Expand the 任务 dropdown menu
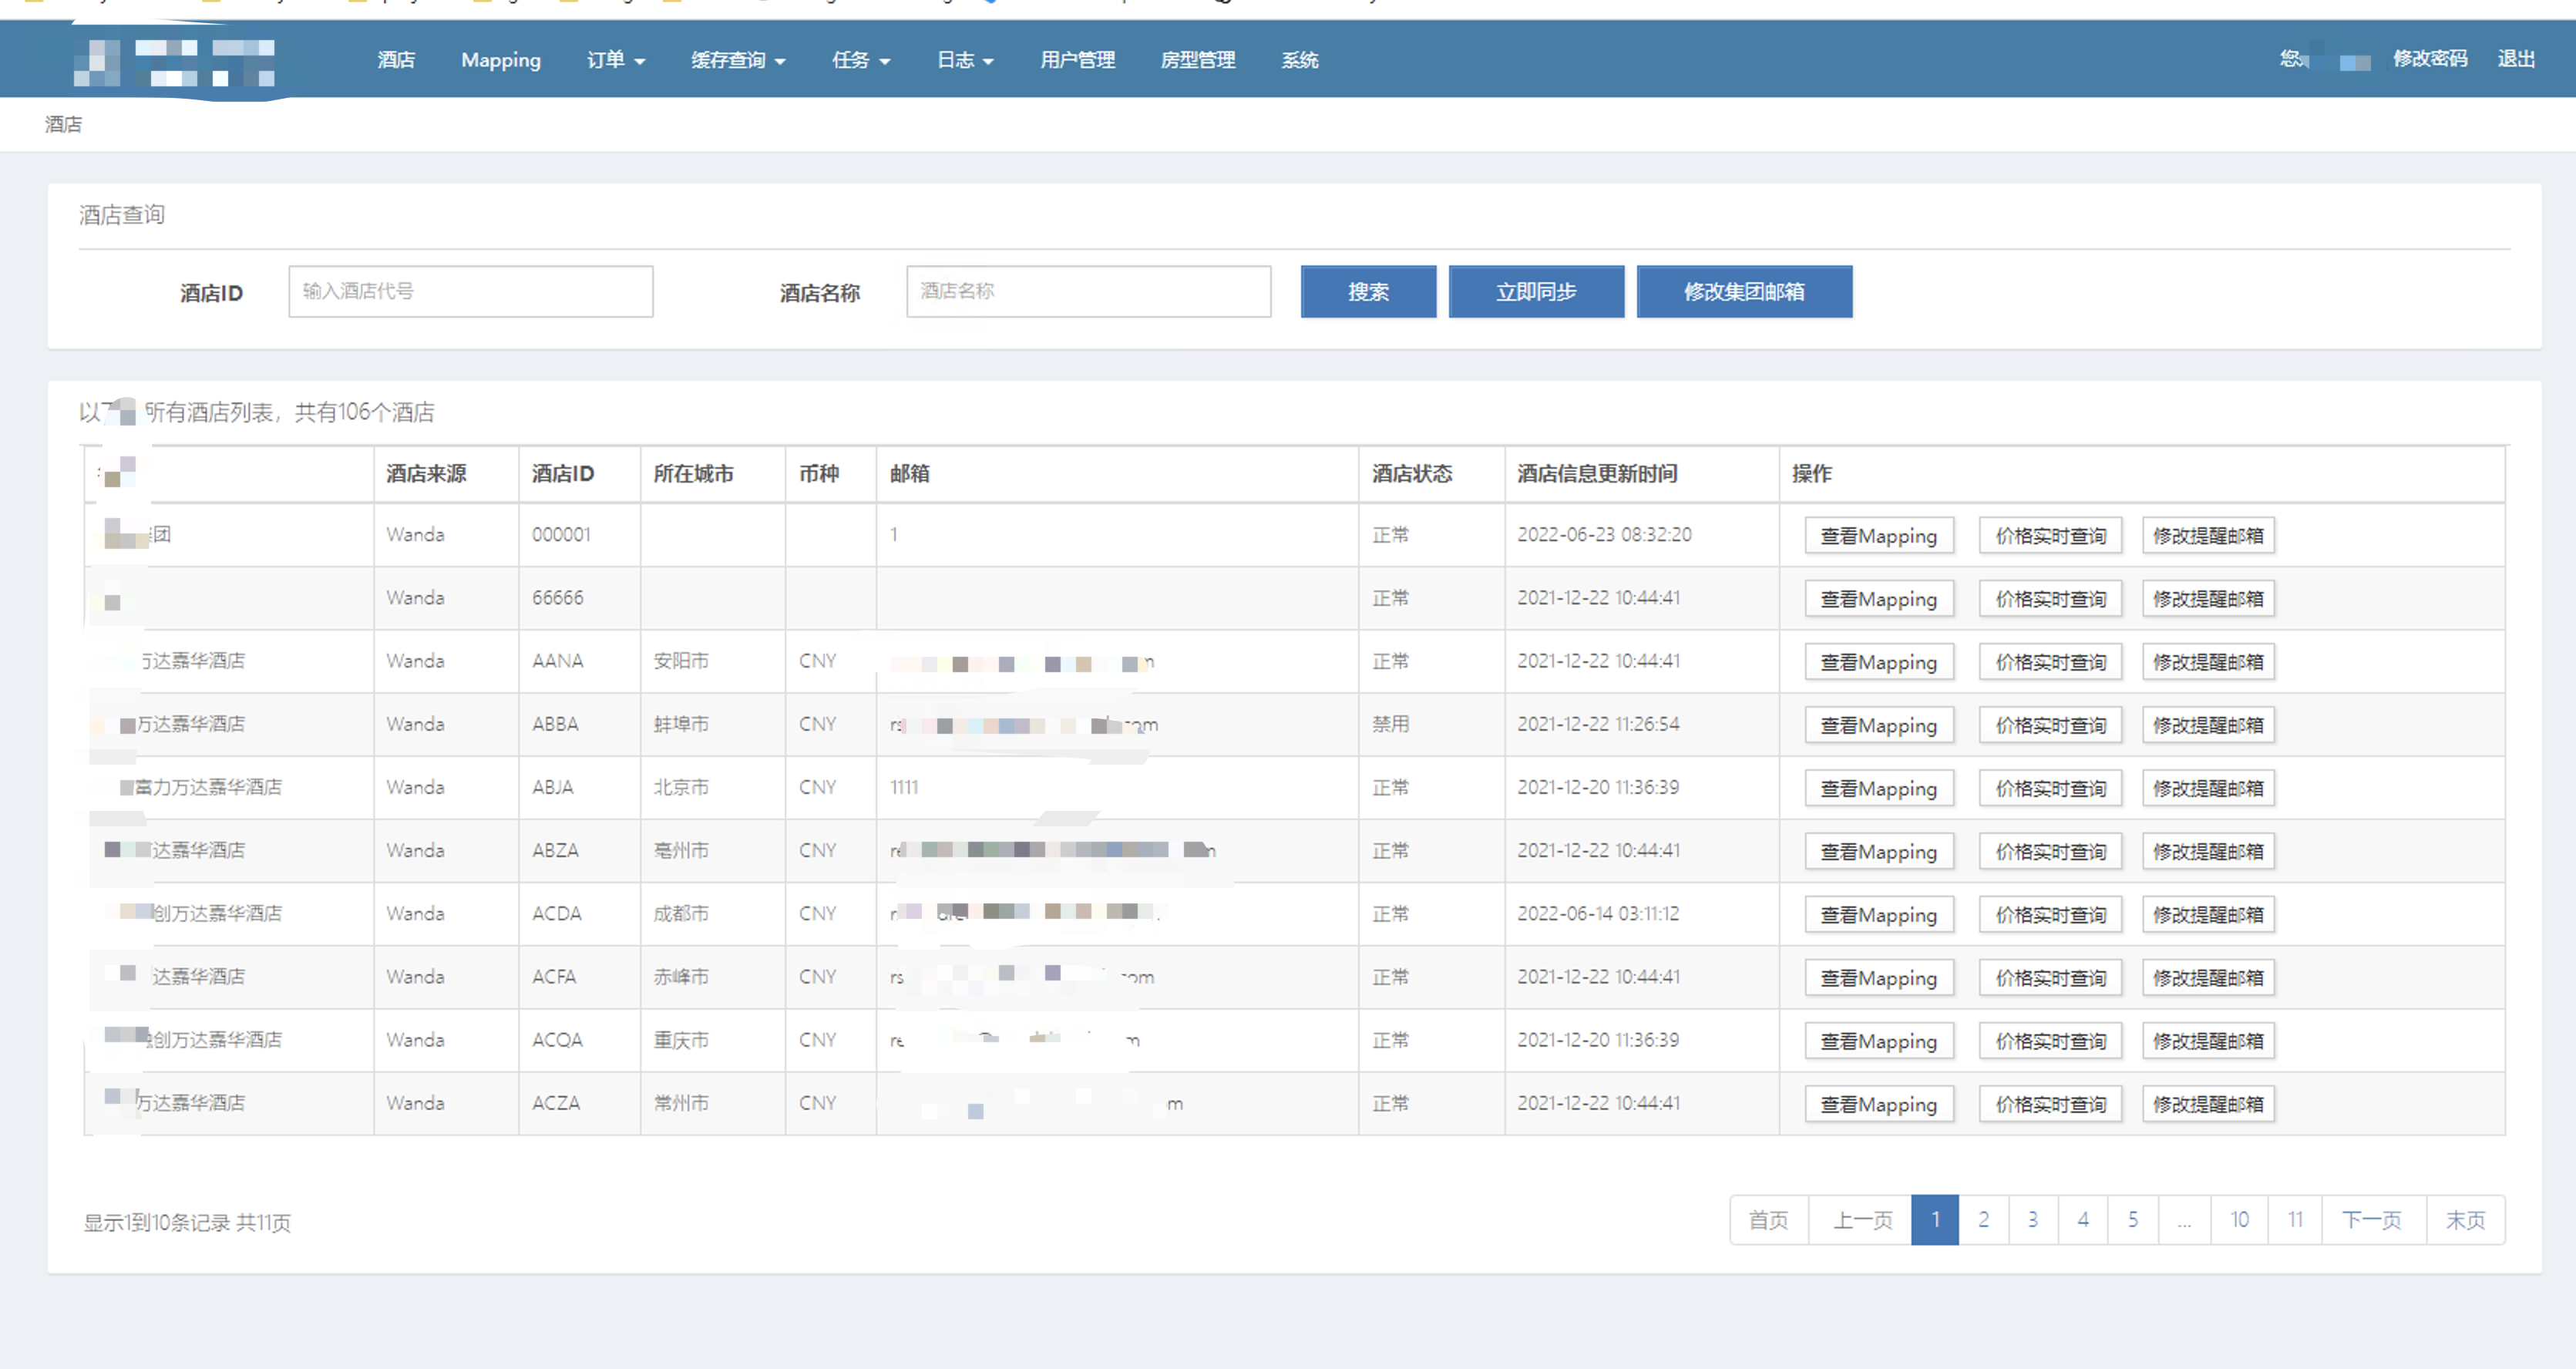 860,60
